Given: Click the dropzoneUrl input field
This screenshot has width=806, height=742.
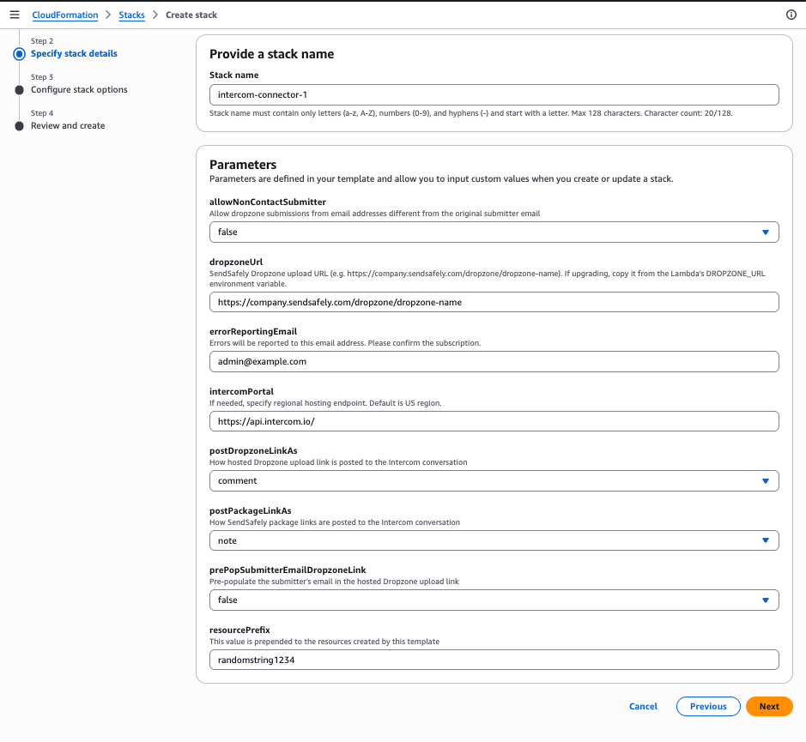Looking at the screenshot, I should 494,302.
